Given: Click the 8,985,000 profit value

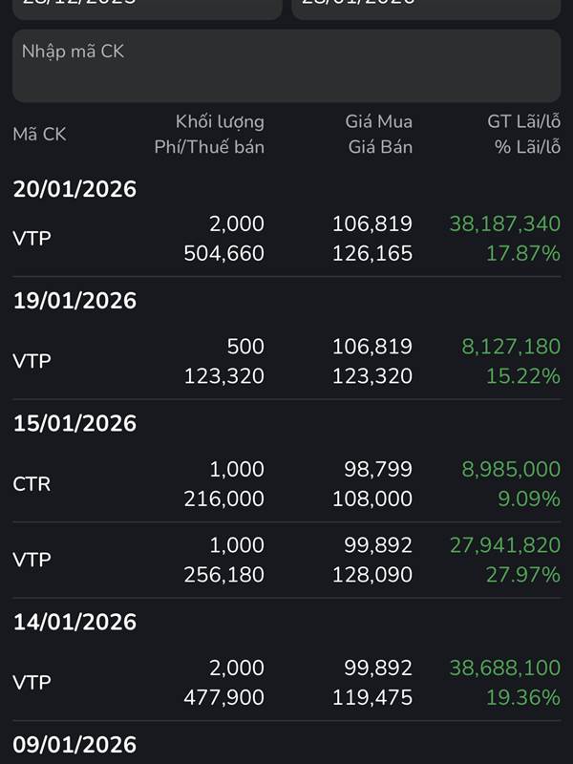Looking at the screenshot, I should [511, 469].
